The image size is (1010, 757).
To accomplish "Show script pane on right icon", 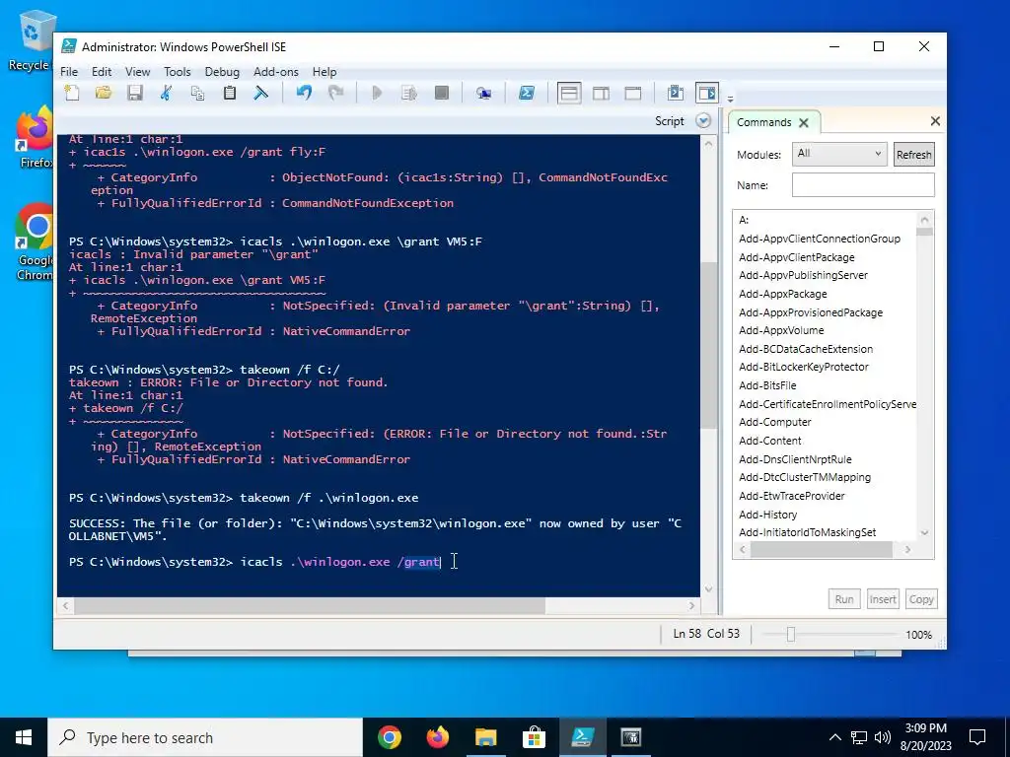I will click(601, 93).
